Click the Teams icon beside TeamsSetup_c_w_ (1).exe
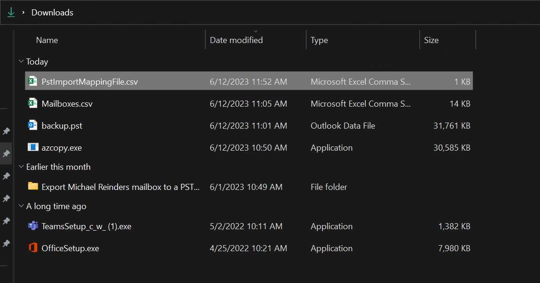The width and height of the screenshot is (540, 283). [32, 226]
